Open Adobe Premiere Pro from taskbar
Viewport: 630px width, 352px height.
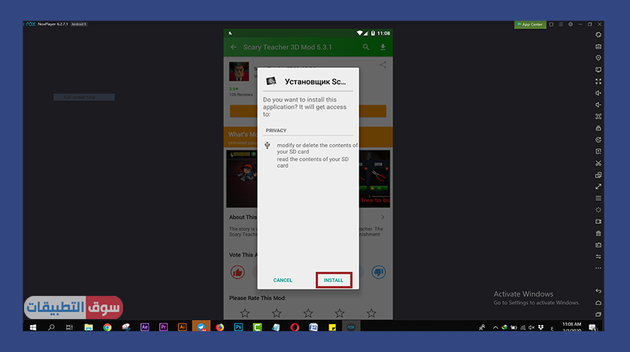click(x=163, y=327)
